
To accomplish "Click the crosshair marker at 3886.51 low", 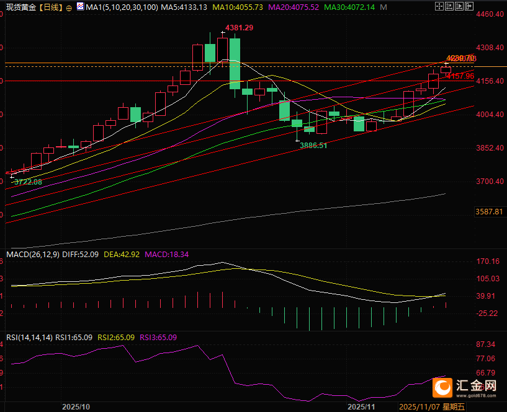I will tap(297, 140).
